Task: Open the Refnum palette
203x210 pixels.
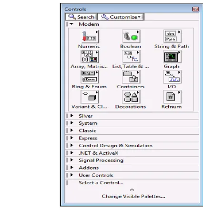Action: [173, 97]
